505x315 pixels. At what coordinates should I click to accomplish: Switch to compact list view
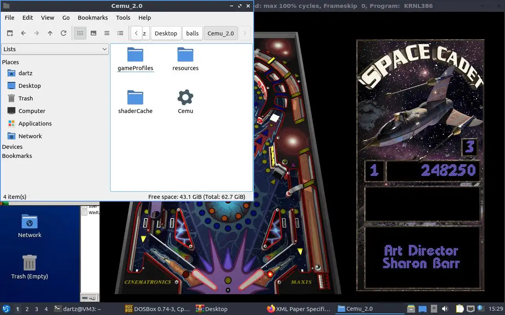pyautogui.click(x=107, y=33)
